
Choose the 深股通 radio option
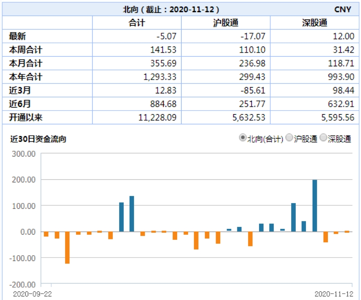tap(323, 138)
